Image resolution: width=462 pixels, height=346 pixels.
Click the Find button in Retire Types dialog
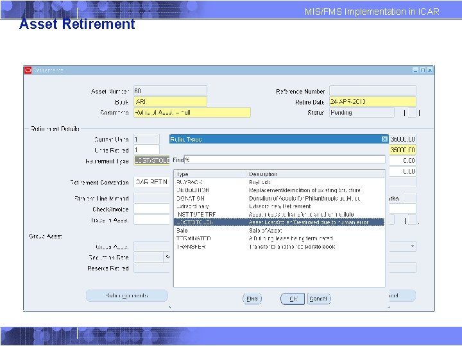pos(252,299)
